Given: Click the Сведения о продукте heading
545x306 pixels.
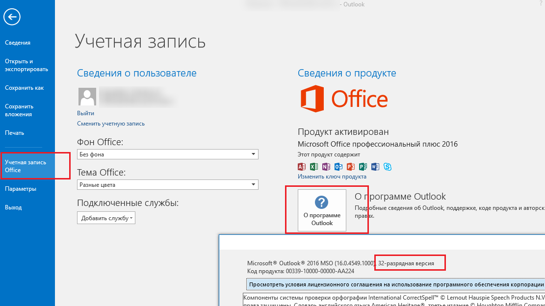Looking at the screenshot, I should (x=347, y=73).
